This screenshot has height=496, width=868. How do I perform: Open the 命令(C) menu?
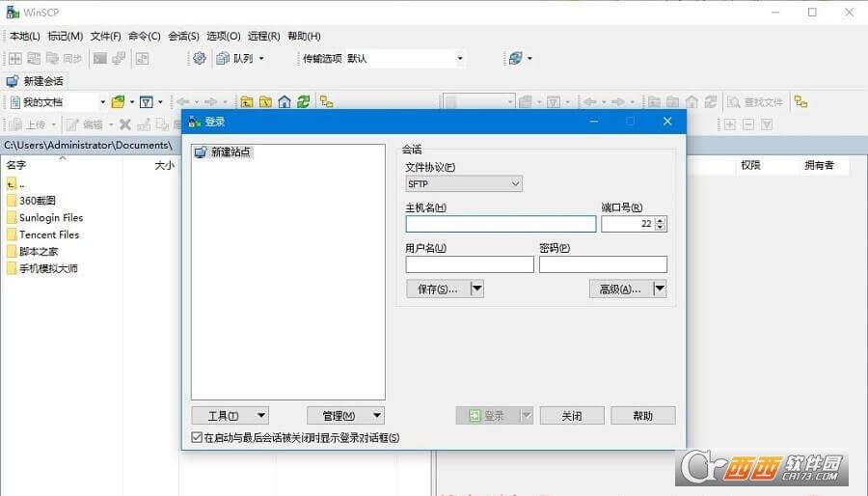144,36
